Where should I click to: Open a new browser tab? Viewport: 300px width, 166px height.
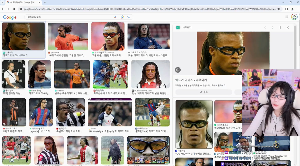(45, 2)
